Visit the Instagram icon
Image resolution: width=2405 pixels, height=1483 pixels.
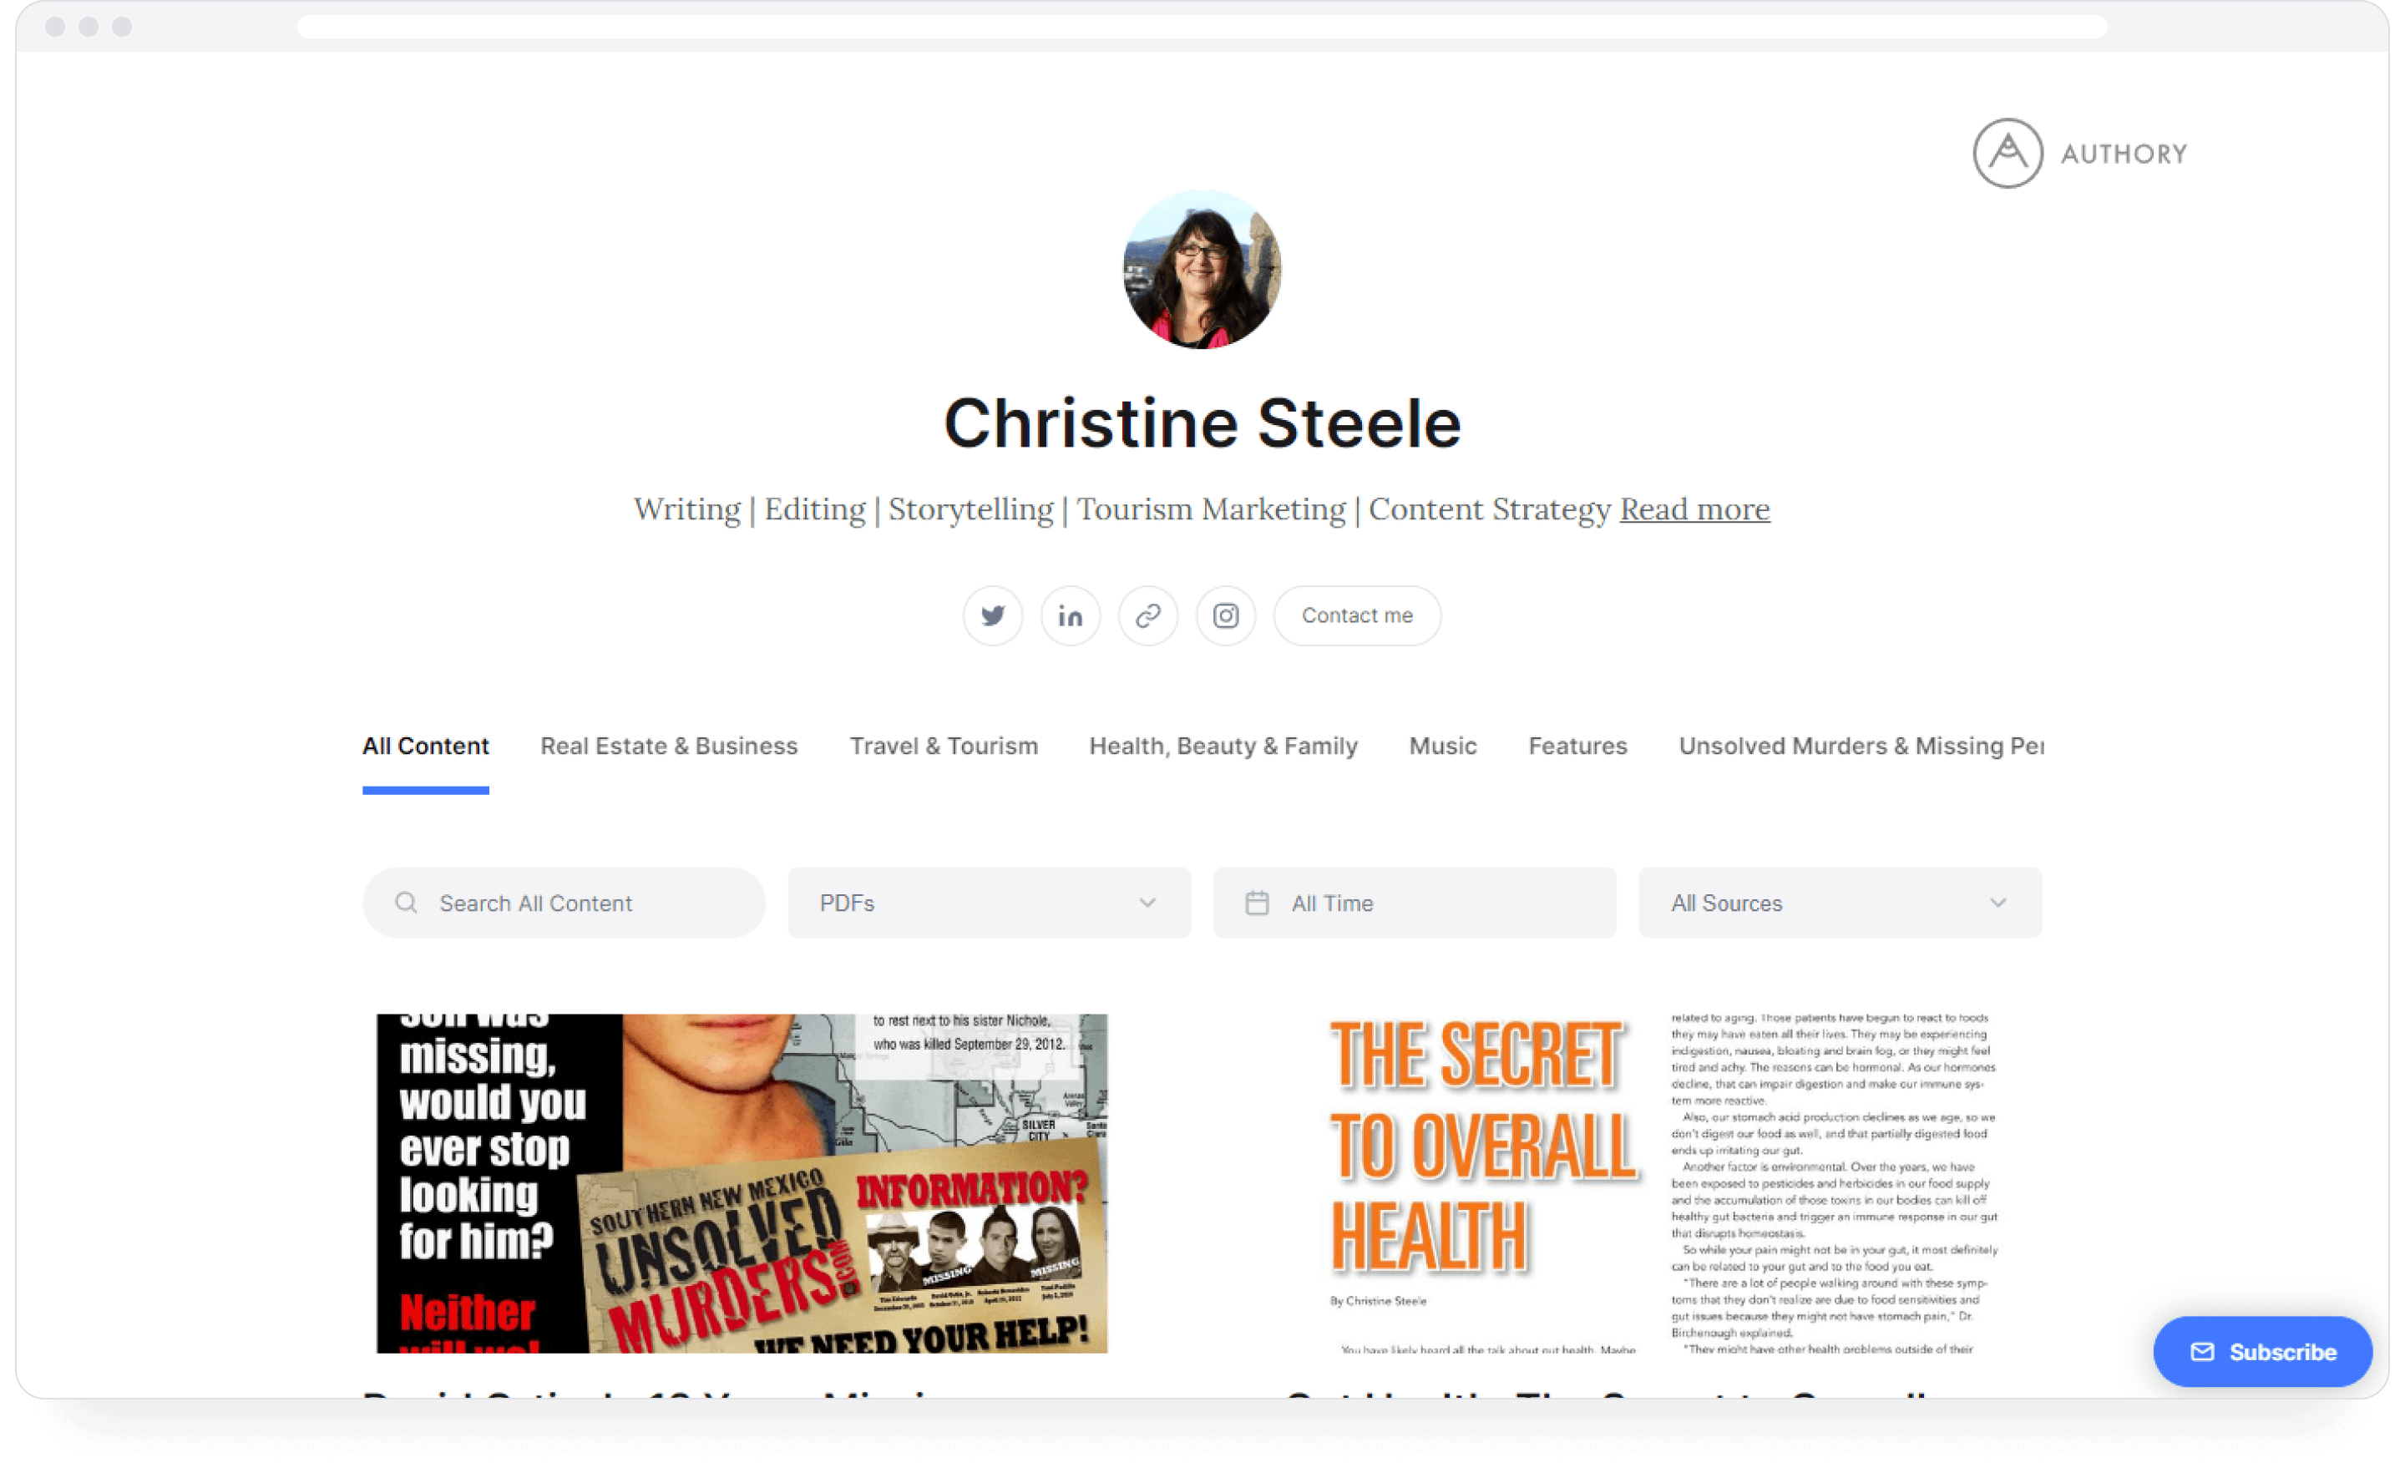1225,616
